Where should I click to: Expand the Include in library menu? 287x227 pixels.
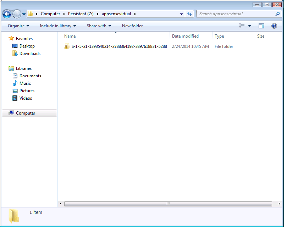coord(58,26)
